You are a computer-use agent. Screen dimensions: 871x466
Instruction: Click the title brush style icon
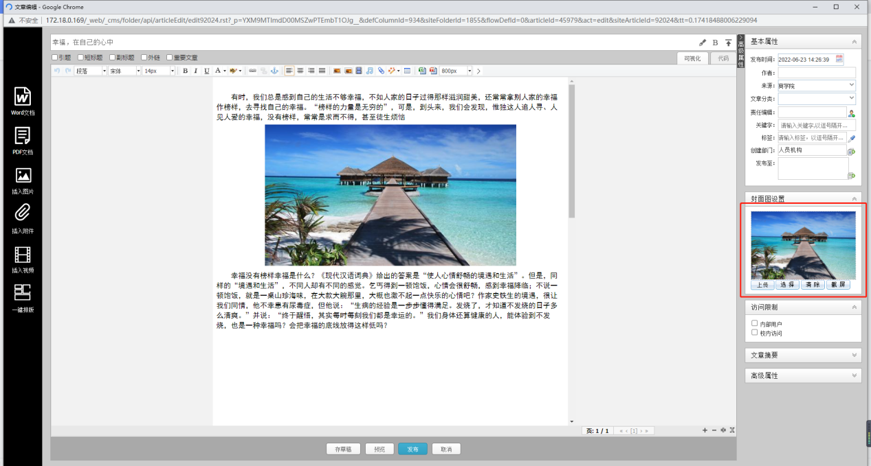pos(703,43)
